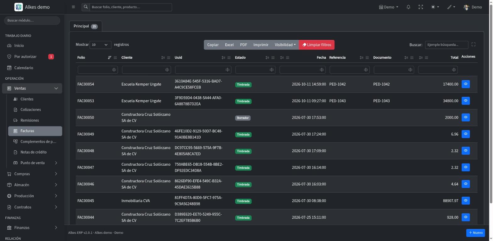Focus the Cliente column filter input

(146, 70)
